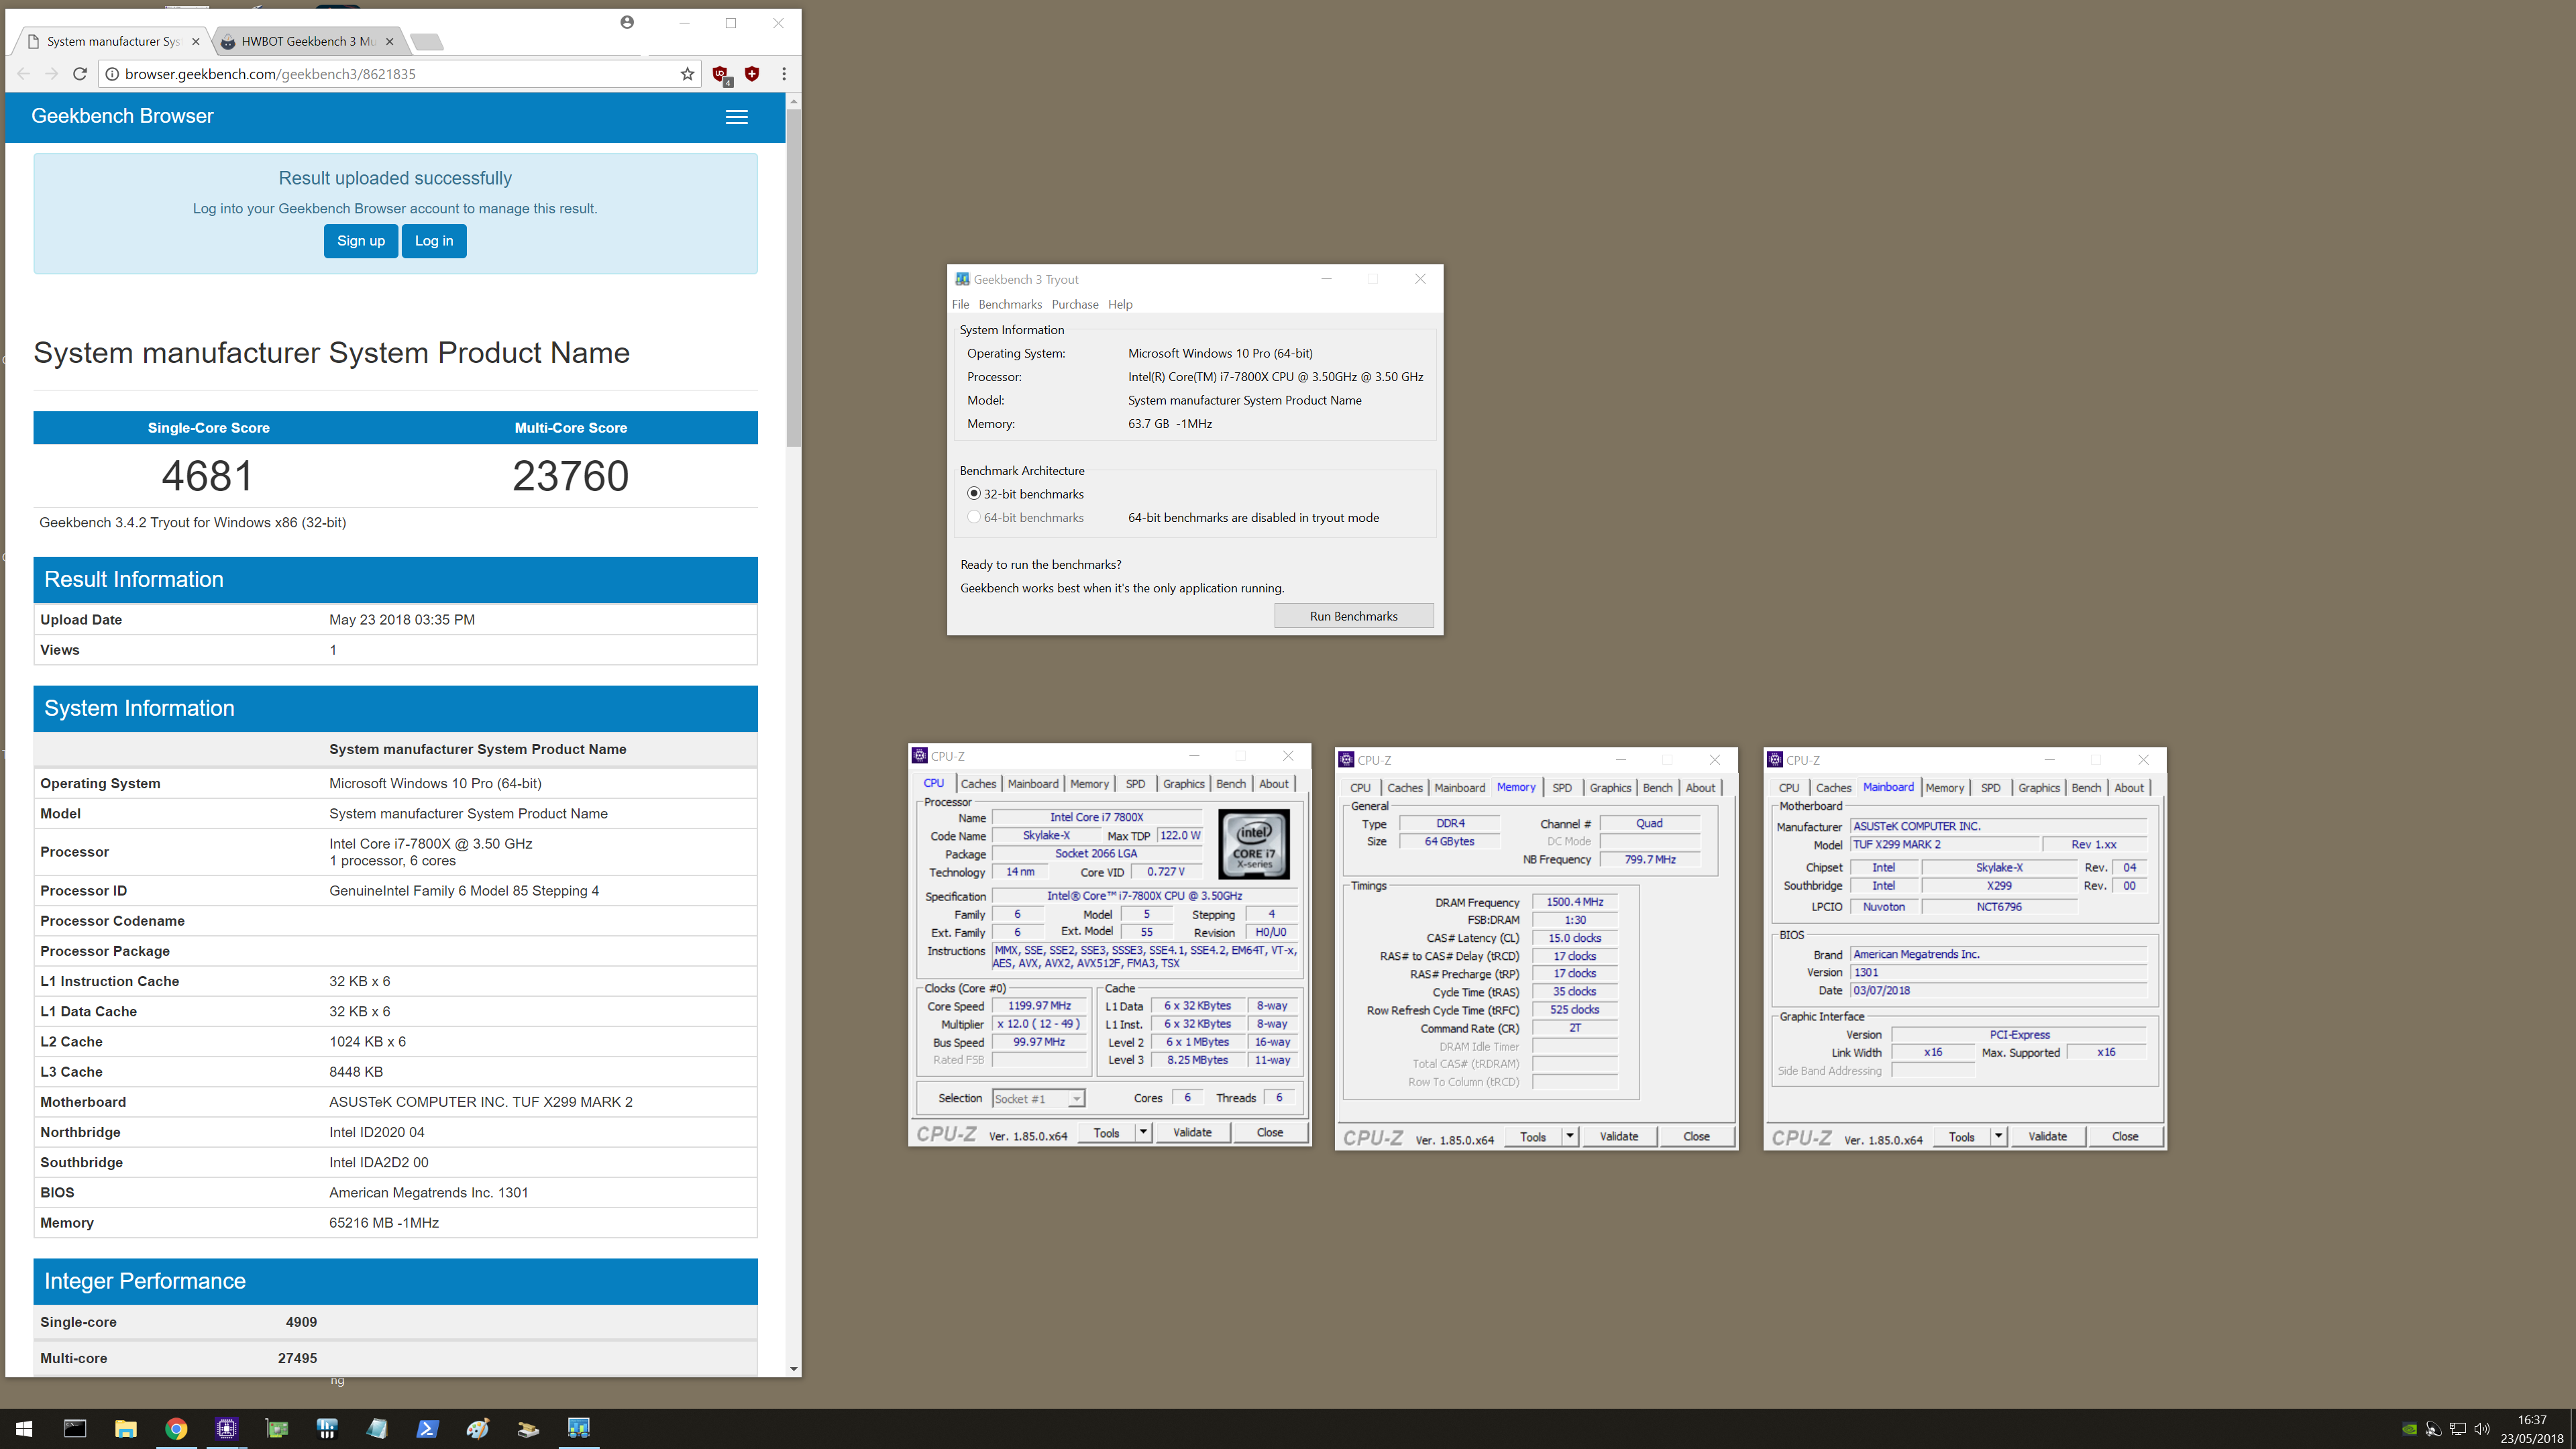Open the Help menu in Geekbench 3
This screenshot has height=1449, width=2576.
(x=1120, y=304)
